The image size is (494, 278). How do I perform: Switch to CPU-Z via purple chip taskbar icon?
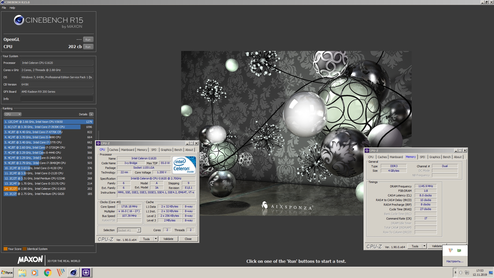86,273
